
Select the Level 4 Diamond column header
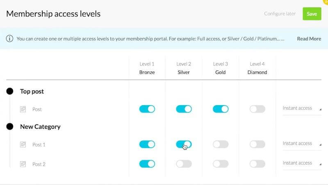257,68
